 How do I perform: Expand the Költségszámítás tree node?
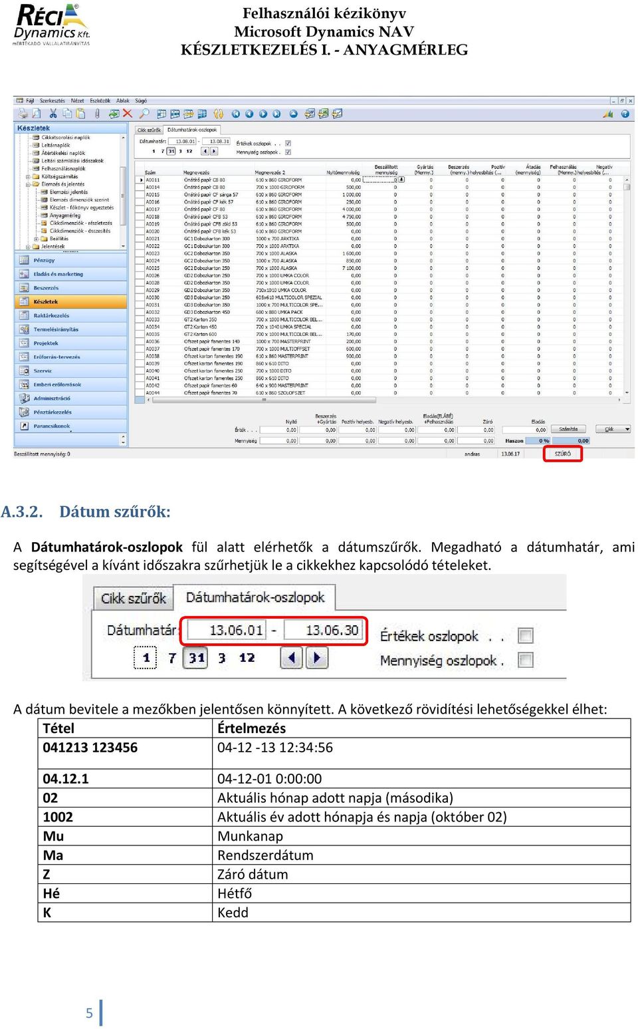pyautogui.click(x=28, y=177)
